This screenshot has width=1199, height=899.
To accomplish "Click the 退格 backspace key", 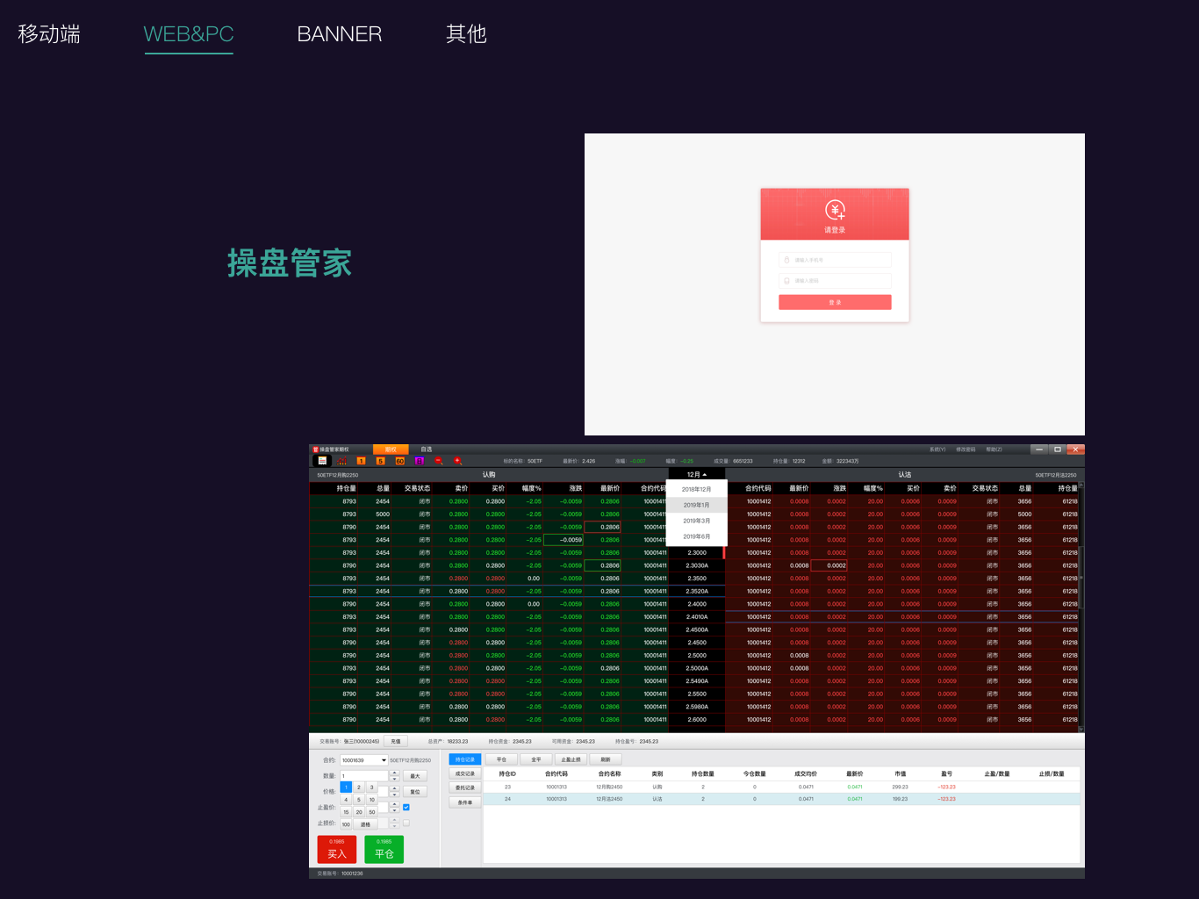I will 366,824.
